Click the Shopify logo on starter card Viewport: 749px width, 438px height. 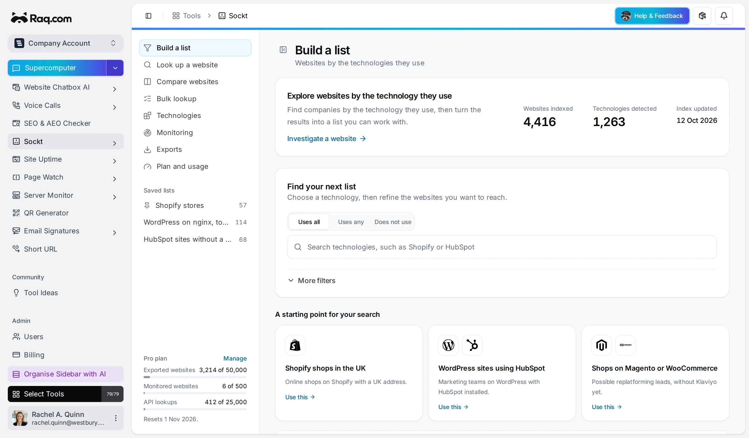[x=295, y=345]
